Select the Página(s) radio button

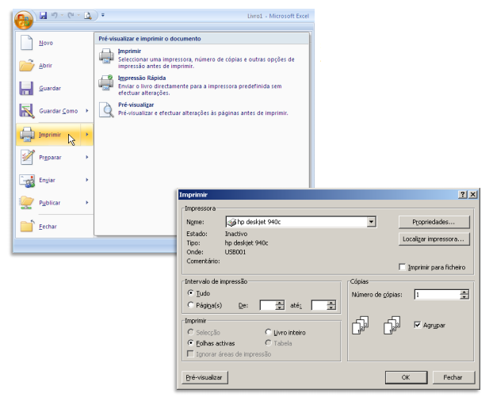[190, 304]
